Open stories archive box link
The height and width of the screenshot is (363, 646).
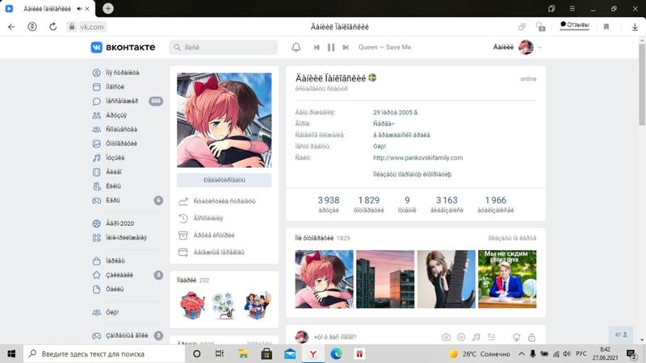(x=207, y=236)
